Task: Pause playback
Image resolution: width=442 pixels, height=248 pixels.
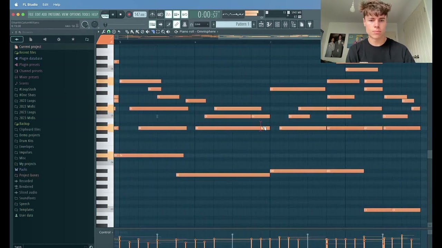Action: pos(113,14)
